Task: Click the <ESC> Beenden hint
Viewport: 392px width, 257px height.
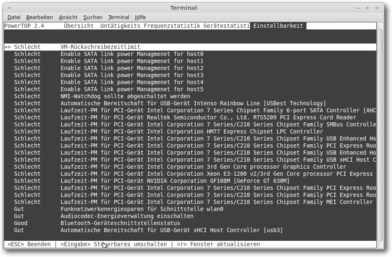Action: (x=29, y=244)
